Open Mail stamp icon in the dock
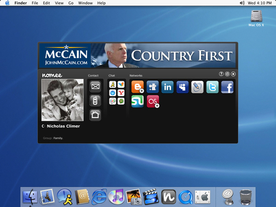276x207 pixels. pos(47,196)
